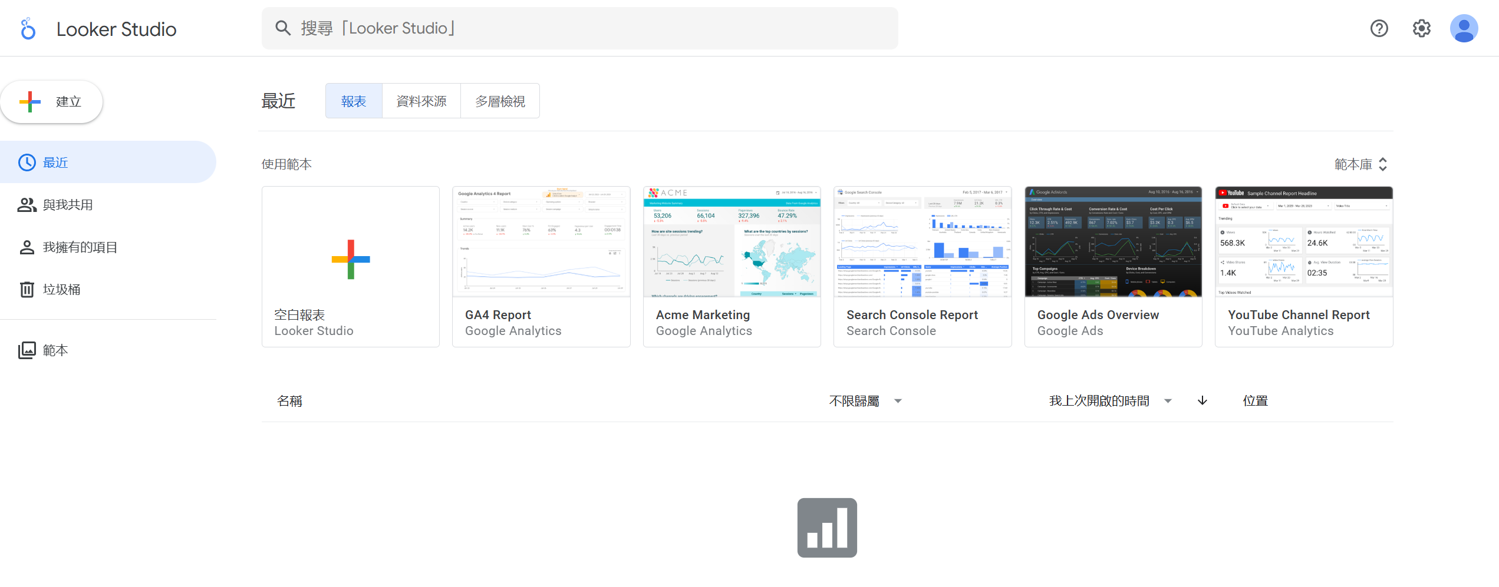Open the user account avatar
The image size is (1499, 587).
[1464, 28]
